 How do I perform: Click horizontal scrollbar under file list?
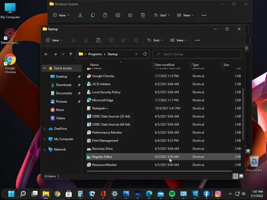tap(159, 171)
